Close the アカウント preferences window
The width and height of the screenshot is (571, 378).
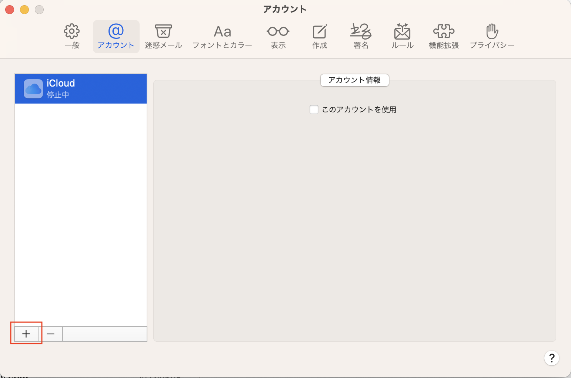[x=10, y=10]
